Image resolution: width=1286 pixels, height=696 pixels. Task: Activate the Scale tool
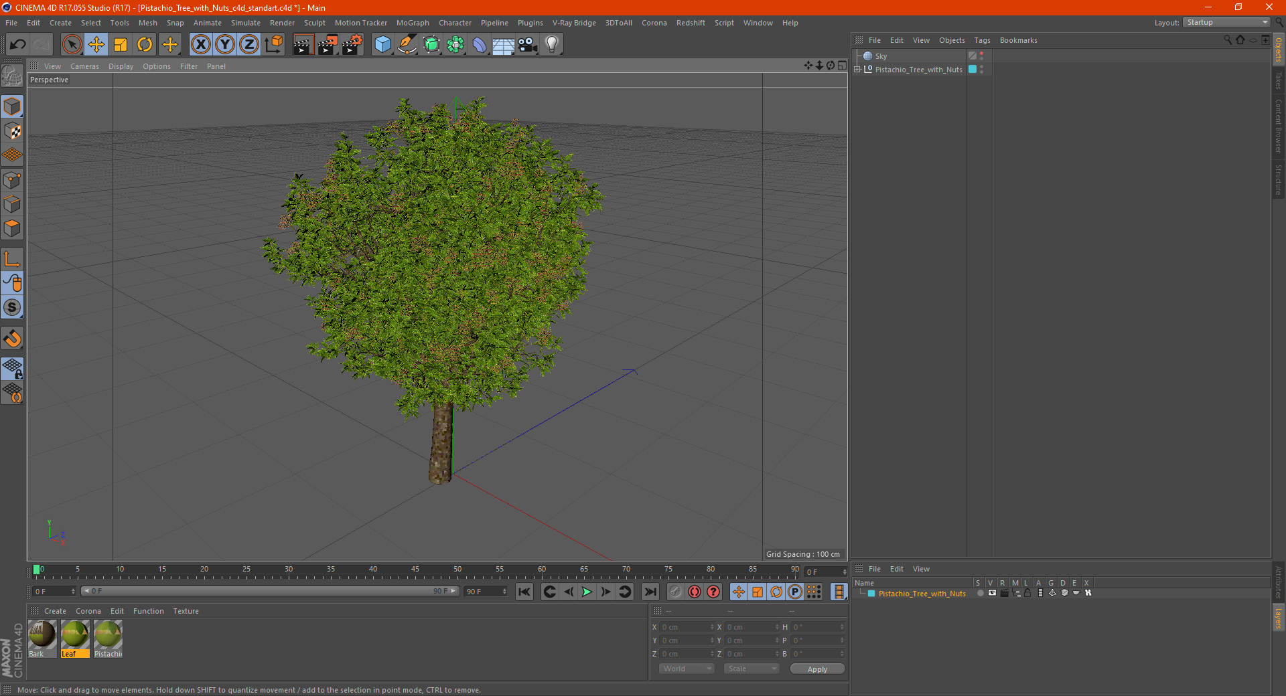(x=121, y=45)
